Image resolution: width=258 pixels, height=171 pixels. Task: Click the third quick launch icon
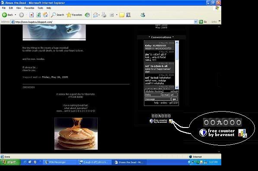point(35,162)
